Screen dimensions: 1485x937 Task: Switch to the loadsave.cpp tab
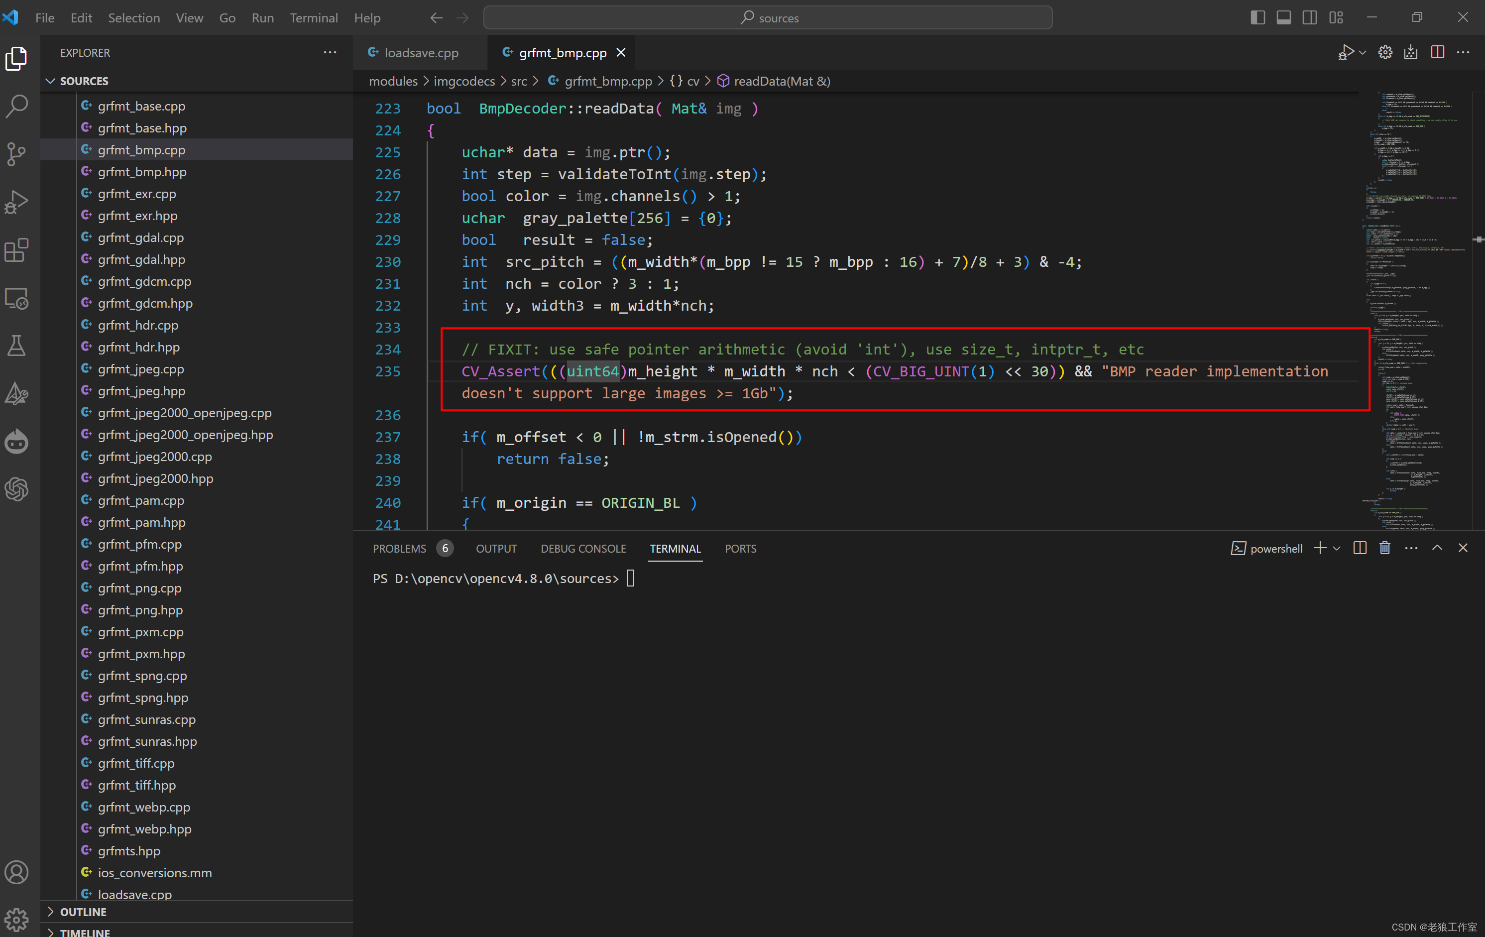pyautogui.click(x=421, y=52)
